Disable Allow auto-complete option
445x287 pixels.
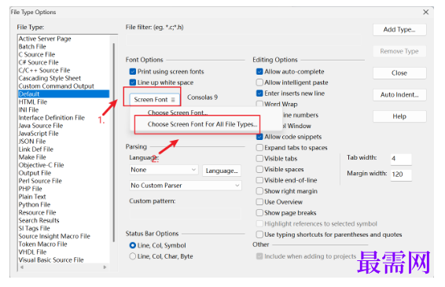259,72
